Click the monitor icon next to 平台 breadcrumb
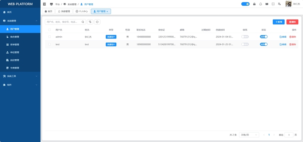This screenshot has height=142, width=303. (52, 4)
